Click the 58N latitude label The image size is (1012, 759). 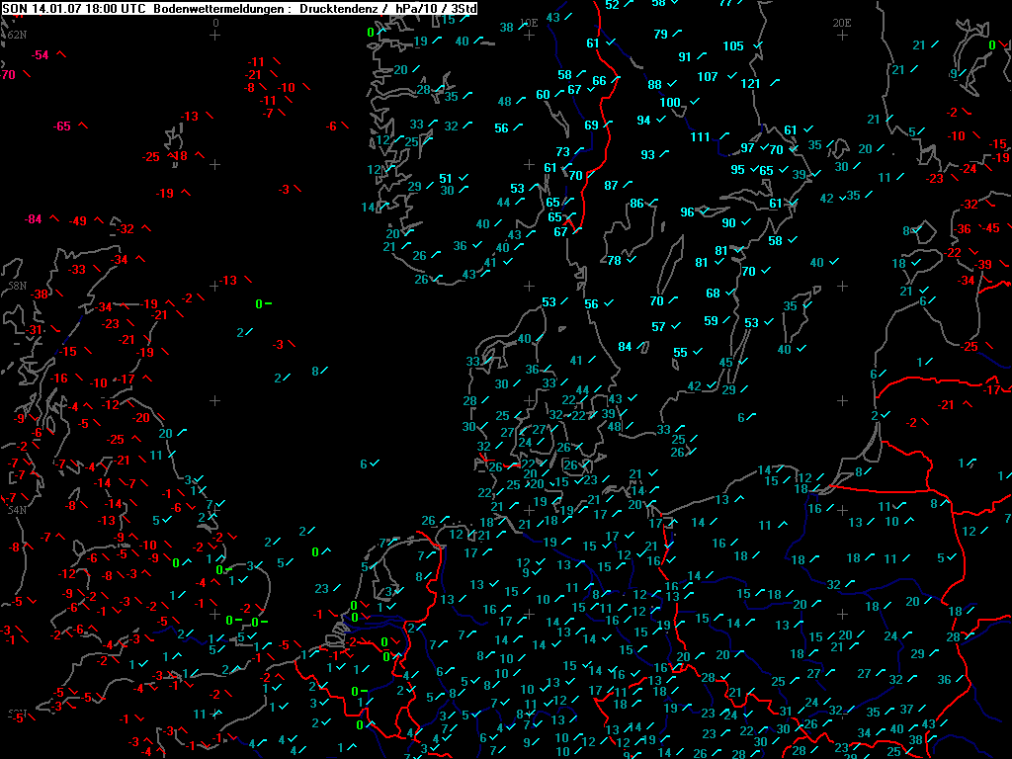17,285
